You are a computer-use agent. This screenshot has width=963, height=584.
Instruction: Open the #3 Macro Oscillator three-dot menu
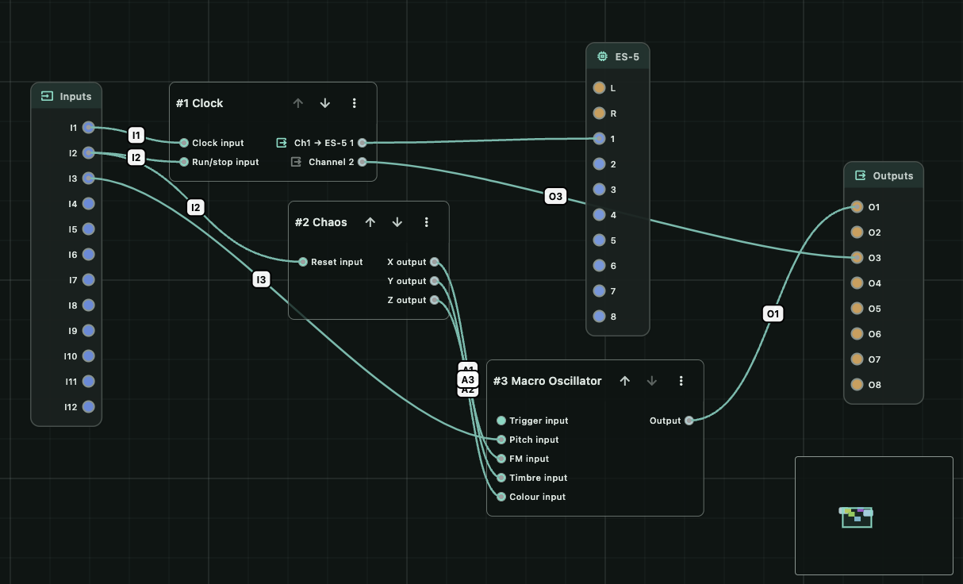681,381
